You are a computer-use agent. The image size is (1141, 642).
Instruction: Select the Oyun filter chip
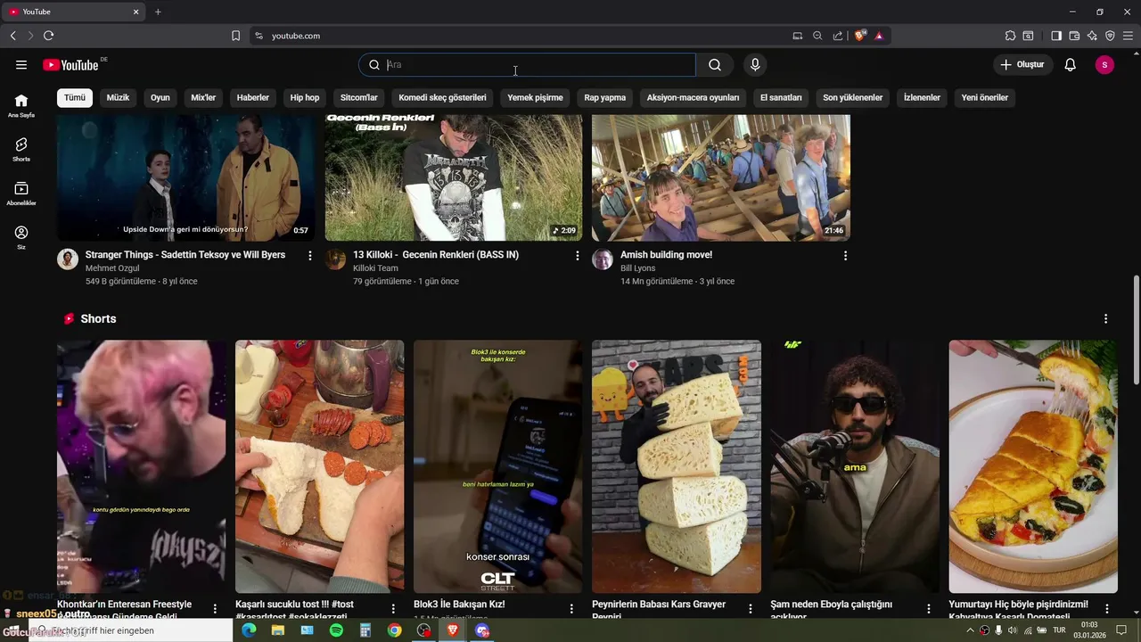tap(160, 97)
